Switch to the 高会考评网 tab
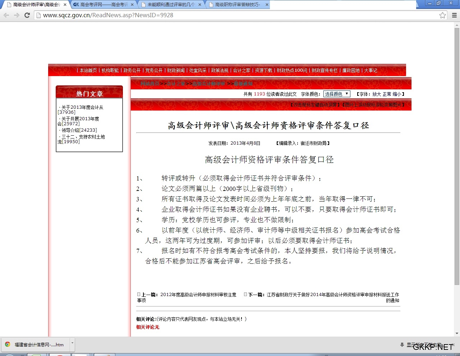 tap(101, 5)
